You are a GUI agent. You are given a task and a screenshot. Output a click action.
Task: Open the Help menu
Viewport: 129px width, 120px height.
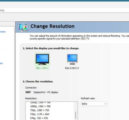[2, 10]
